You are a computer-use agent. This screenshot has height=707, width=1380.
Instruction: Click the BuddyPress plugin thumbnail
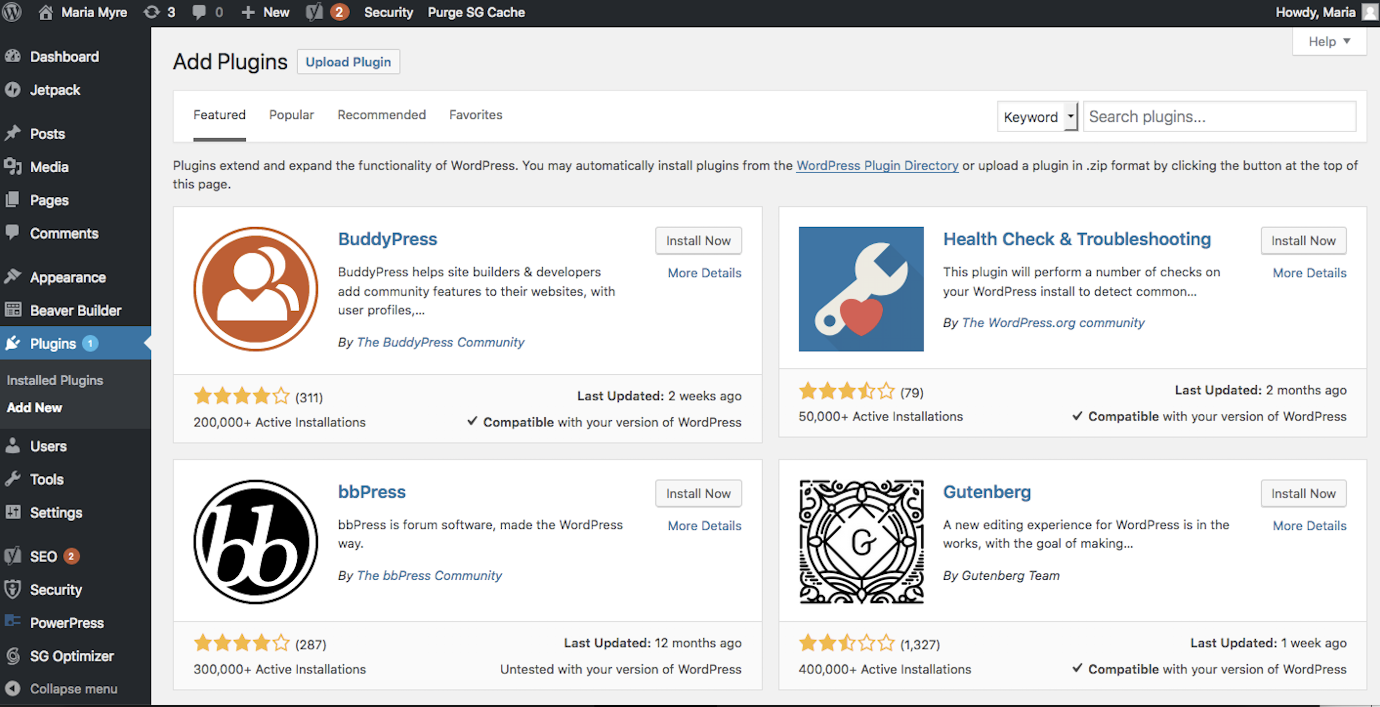pyautogui.click(x=256, y=289)
